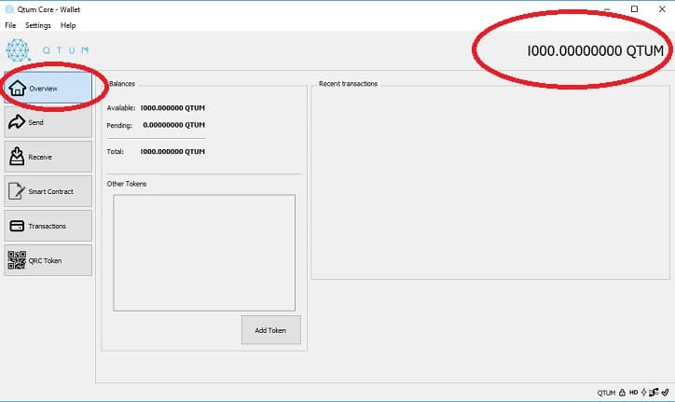Image resolution: width=675 pixels, height=402 pixels.
Task: Open the Smart Contract page
Action: coord(48,191)
